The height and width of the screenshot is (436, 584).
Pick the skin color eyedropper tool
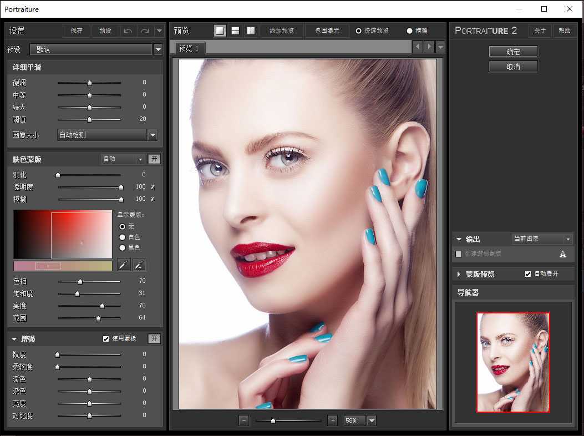click(124, 265)
